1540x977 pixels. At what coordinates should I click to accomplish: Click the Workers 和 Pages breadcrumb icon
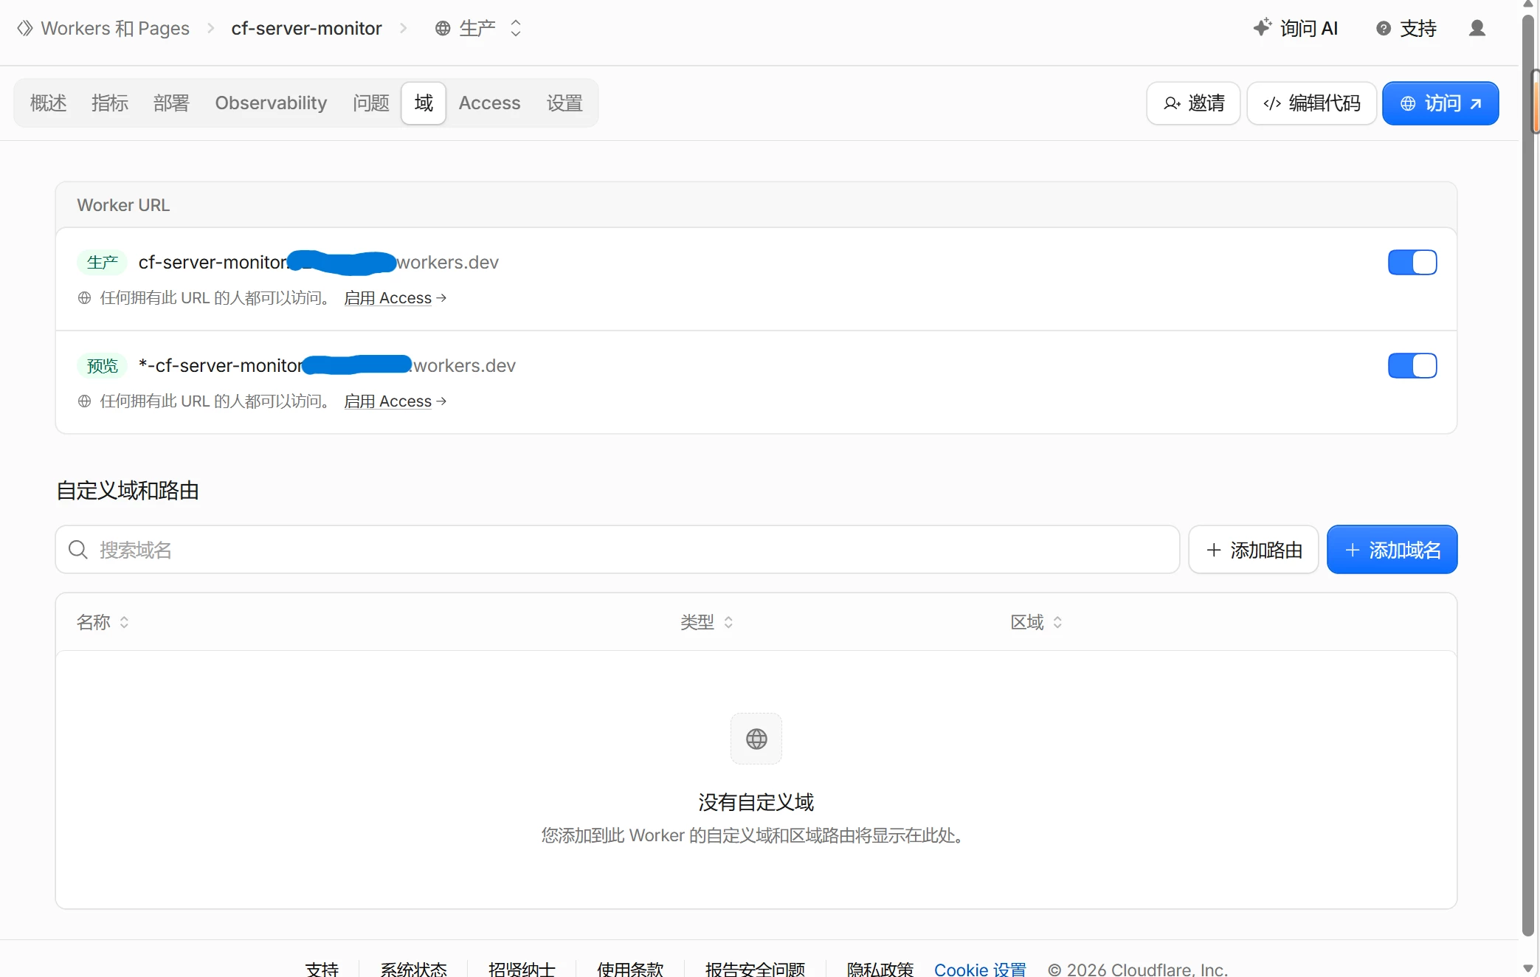point(25,28)
